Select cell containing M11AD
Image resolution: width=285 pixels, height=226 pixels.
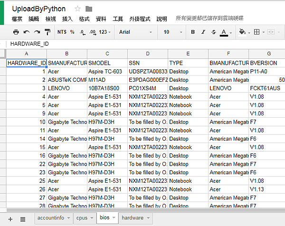pos(107,80)
